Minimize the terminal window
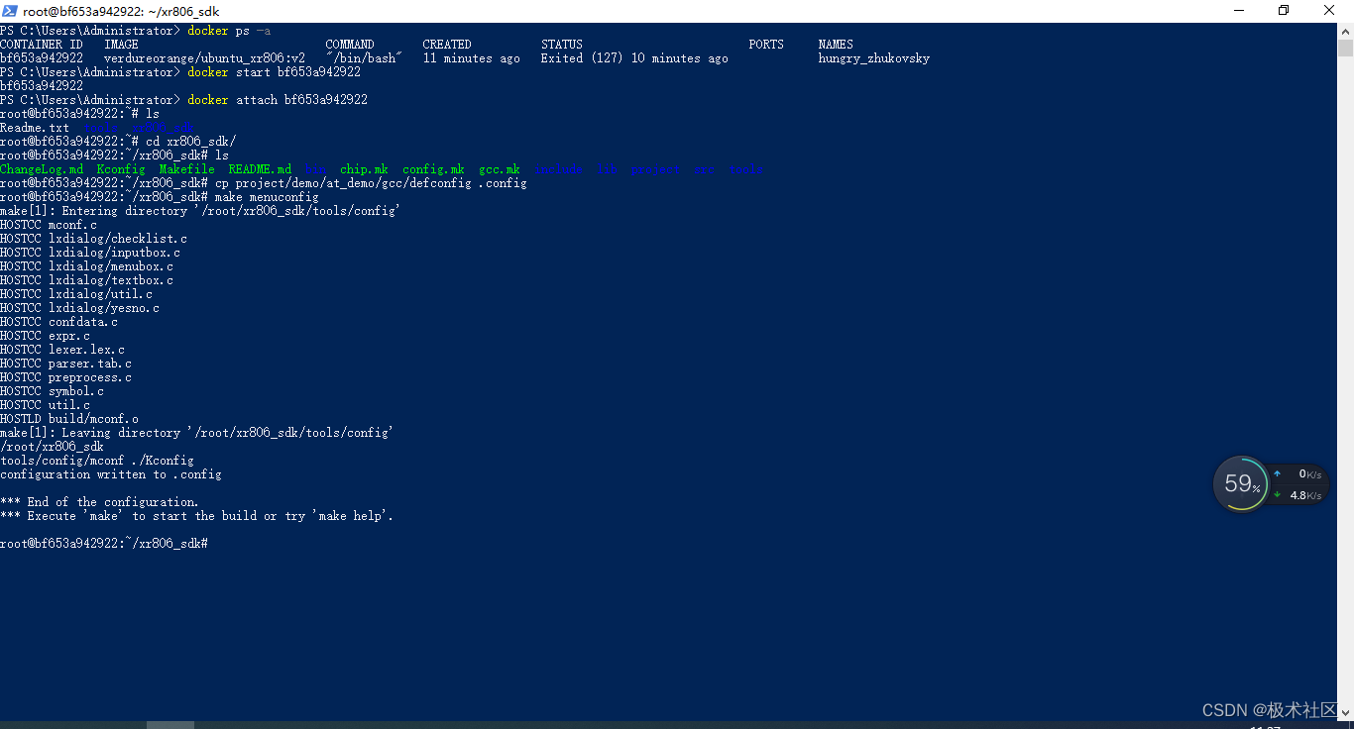 (x=1239, y=11)
